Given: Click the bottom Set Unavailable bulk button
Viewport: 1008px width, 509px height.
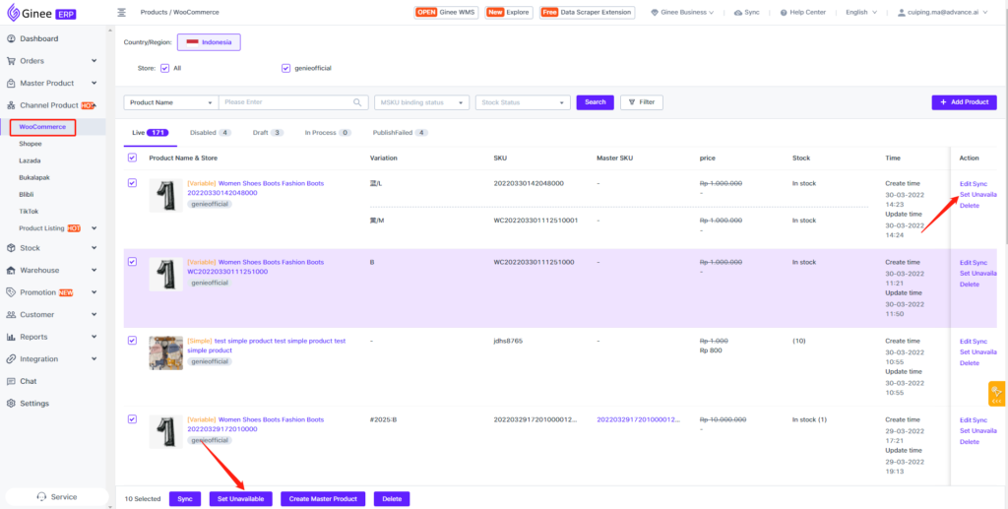Looking at the screenshot, I should (x=240, y=499).
